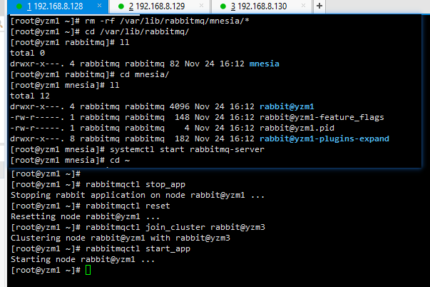Screen dimensions: 430x287
Task: Click 'rabbitmqctl join_cluster rabbit@yzm3' command
Action: 175,227
